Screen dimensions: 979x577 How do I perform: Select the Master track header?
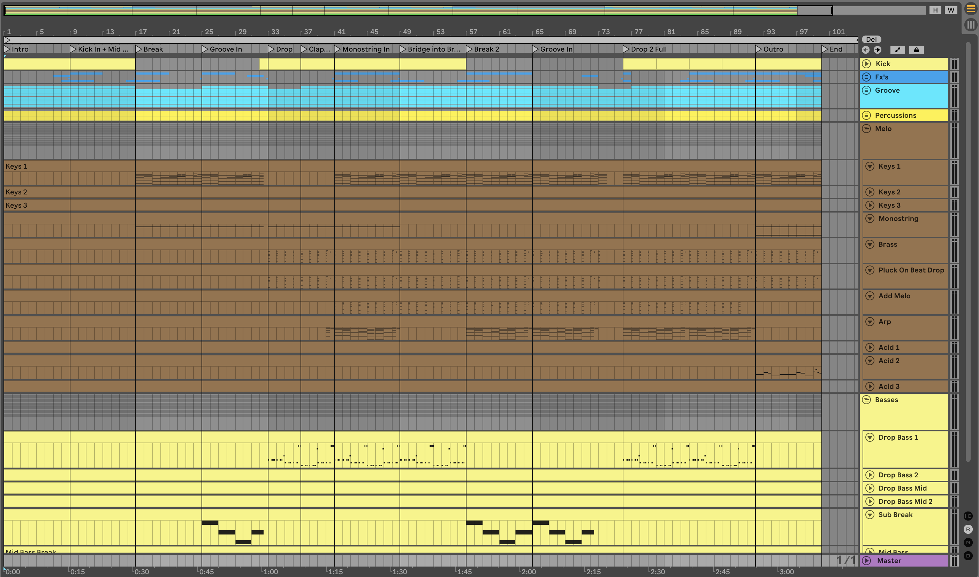click(910, 561)
